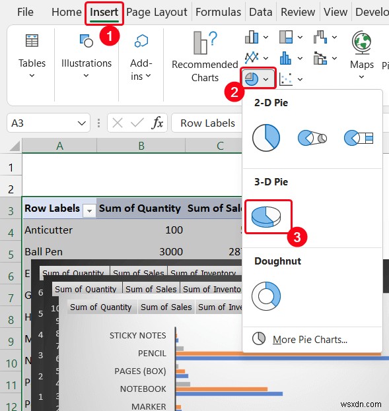Viewport: 389px width, 411px height.
Task: Expand the line chart dropdown arrow
Action: coord(265,58)
